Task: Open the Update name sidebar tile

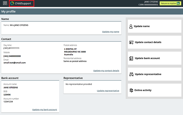Action: (x=154, y=26)
